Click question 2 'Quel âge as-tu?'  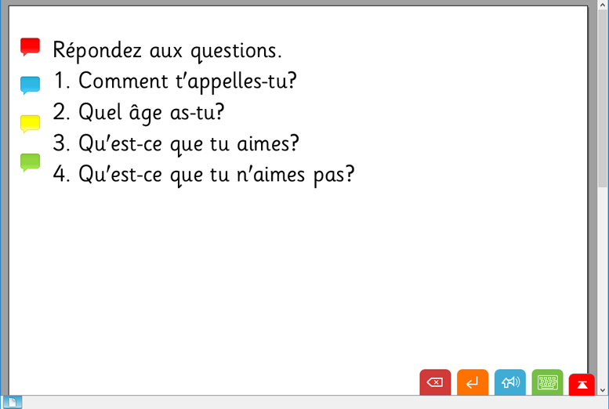pos(139,112)
